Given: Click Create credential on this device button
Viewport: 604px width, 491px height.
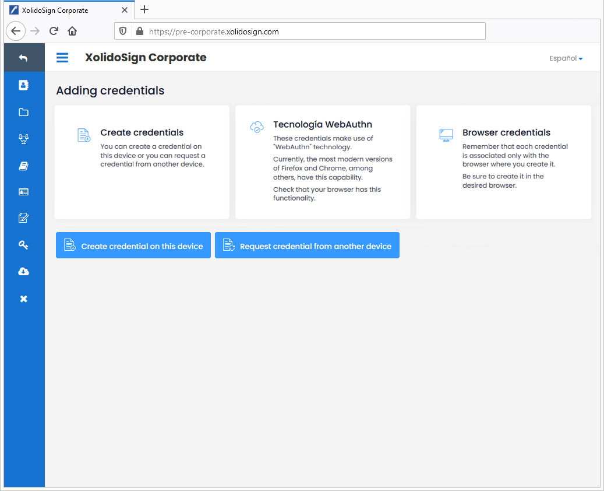Looking at the screenshot, I should click(133, 246).
